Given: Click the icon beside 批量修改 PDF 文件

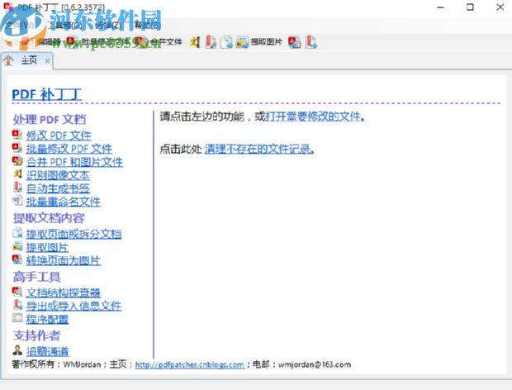Looking at the screenshot, I should tap(17, 148).
